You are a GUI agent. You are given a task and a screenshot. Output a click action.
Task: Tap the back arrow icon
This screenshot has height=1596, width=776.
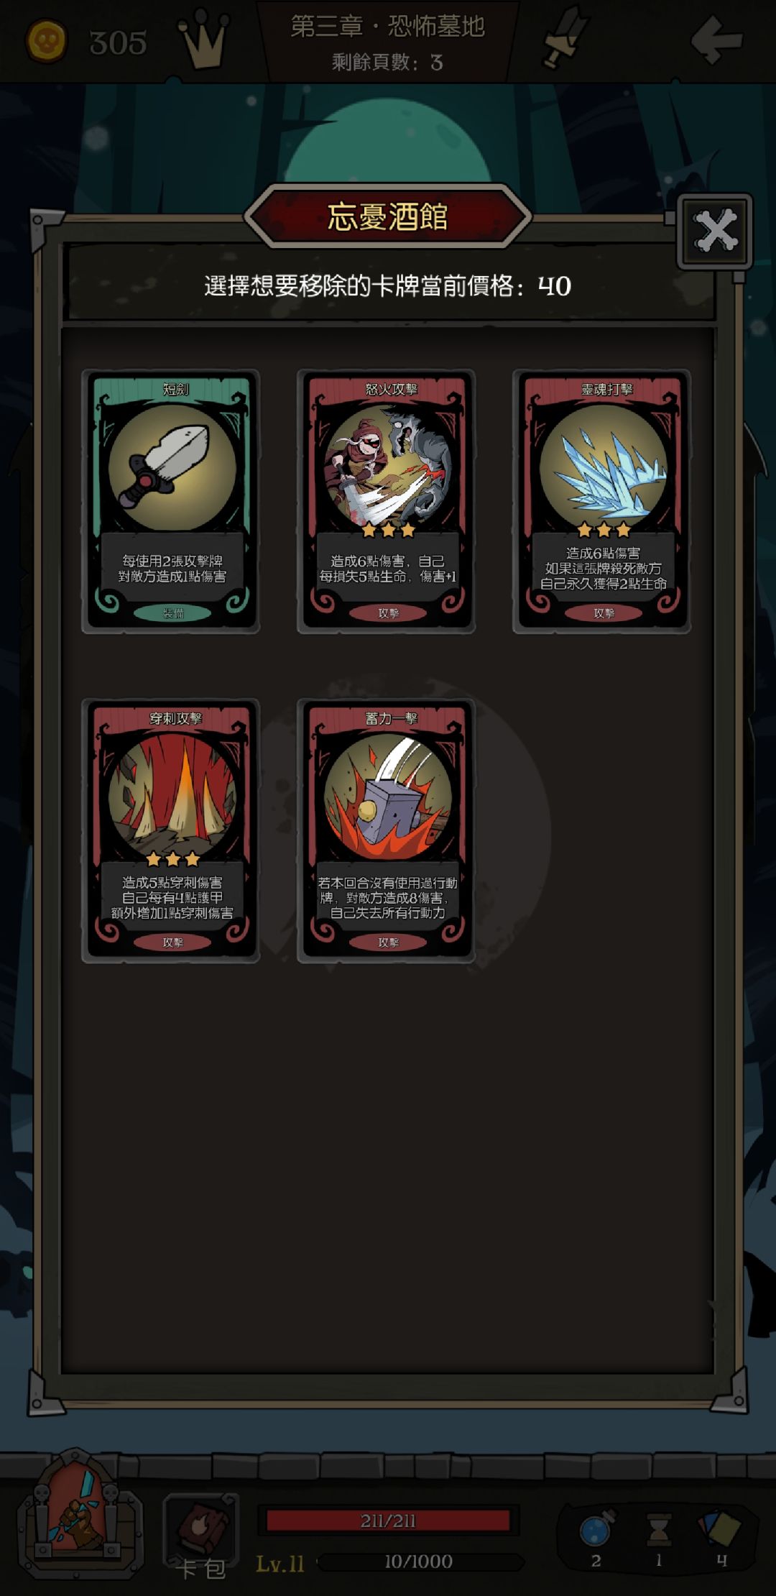click(716, 40)
